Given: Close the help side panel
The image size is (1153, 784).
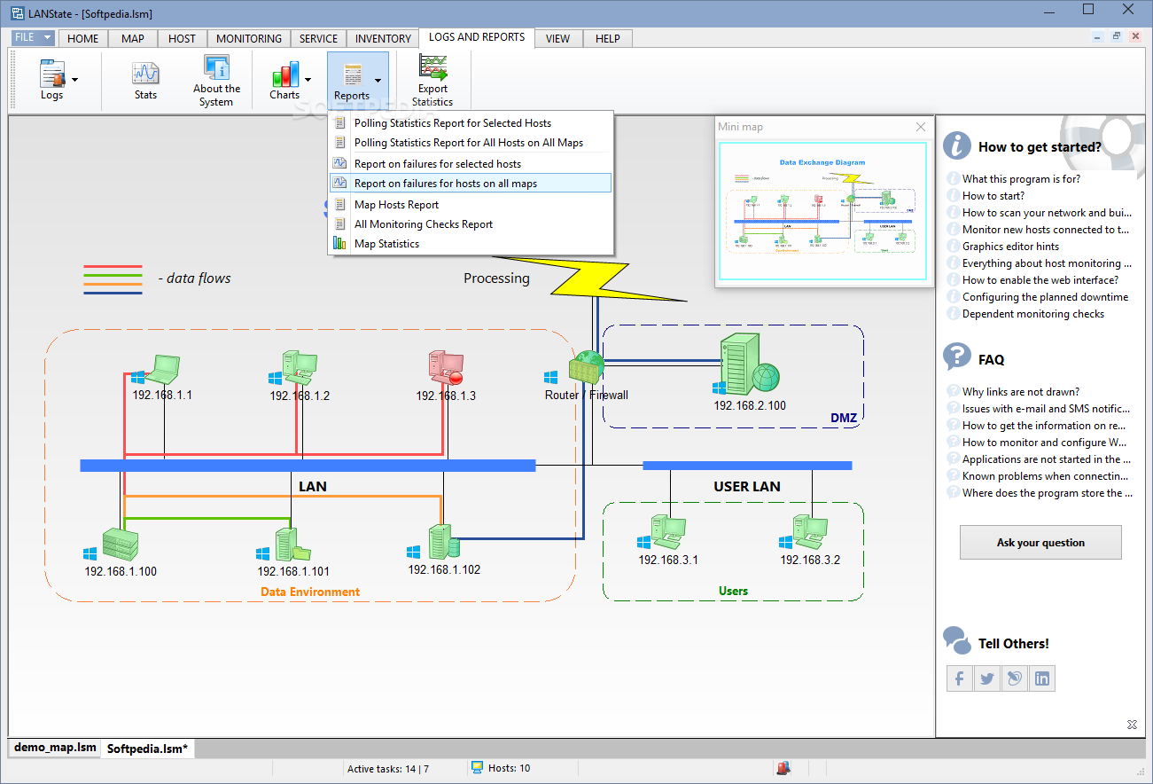Looking at the screenshot, I should [1132, 725].
